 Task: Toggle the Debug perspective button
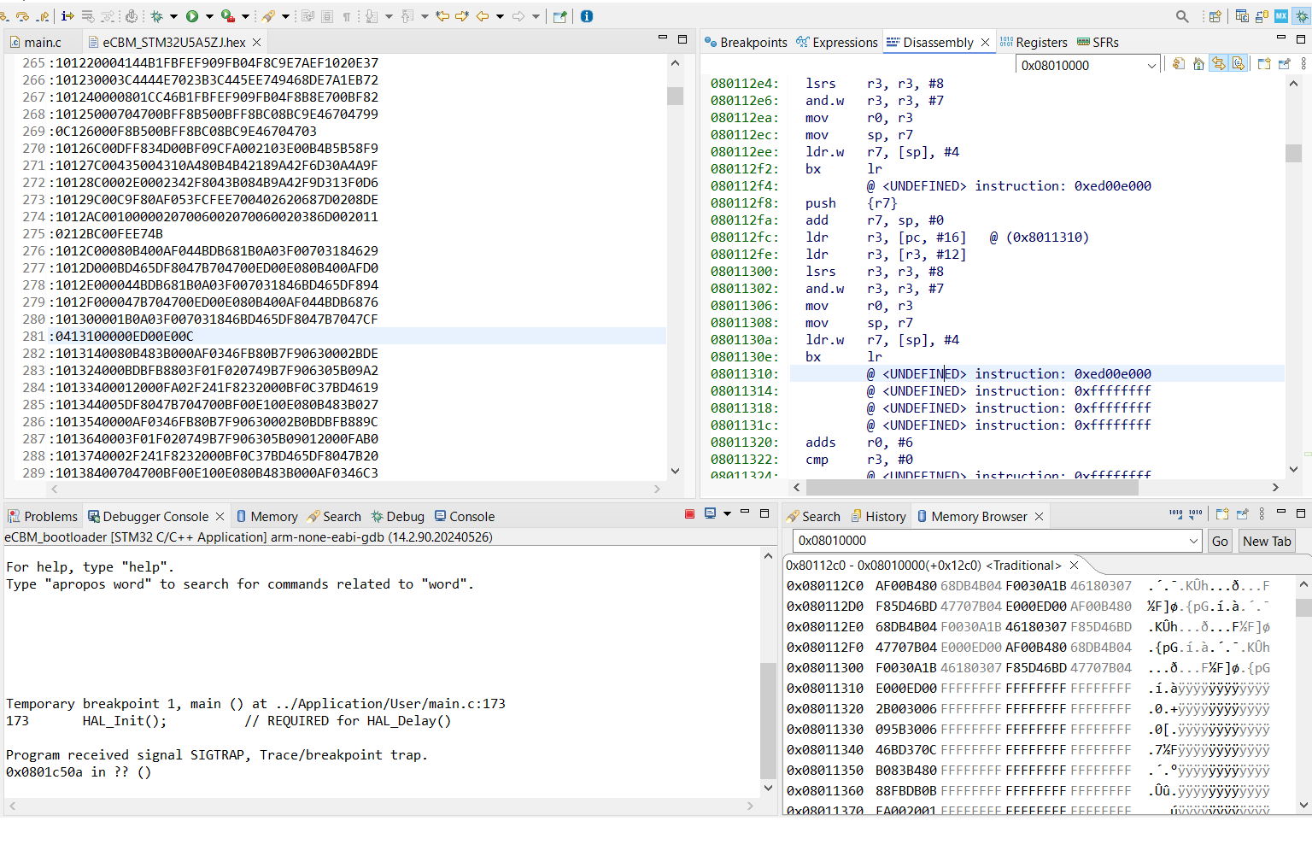point(1302,16)
